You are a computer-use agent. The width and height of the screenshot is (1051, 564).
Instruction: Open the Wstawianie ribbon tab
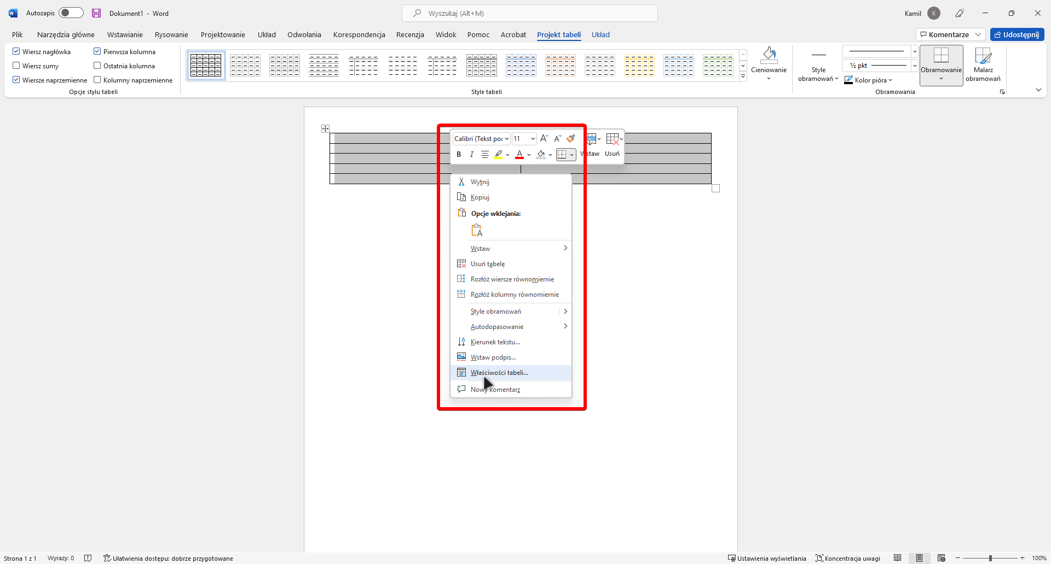pos(125,34)
